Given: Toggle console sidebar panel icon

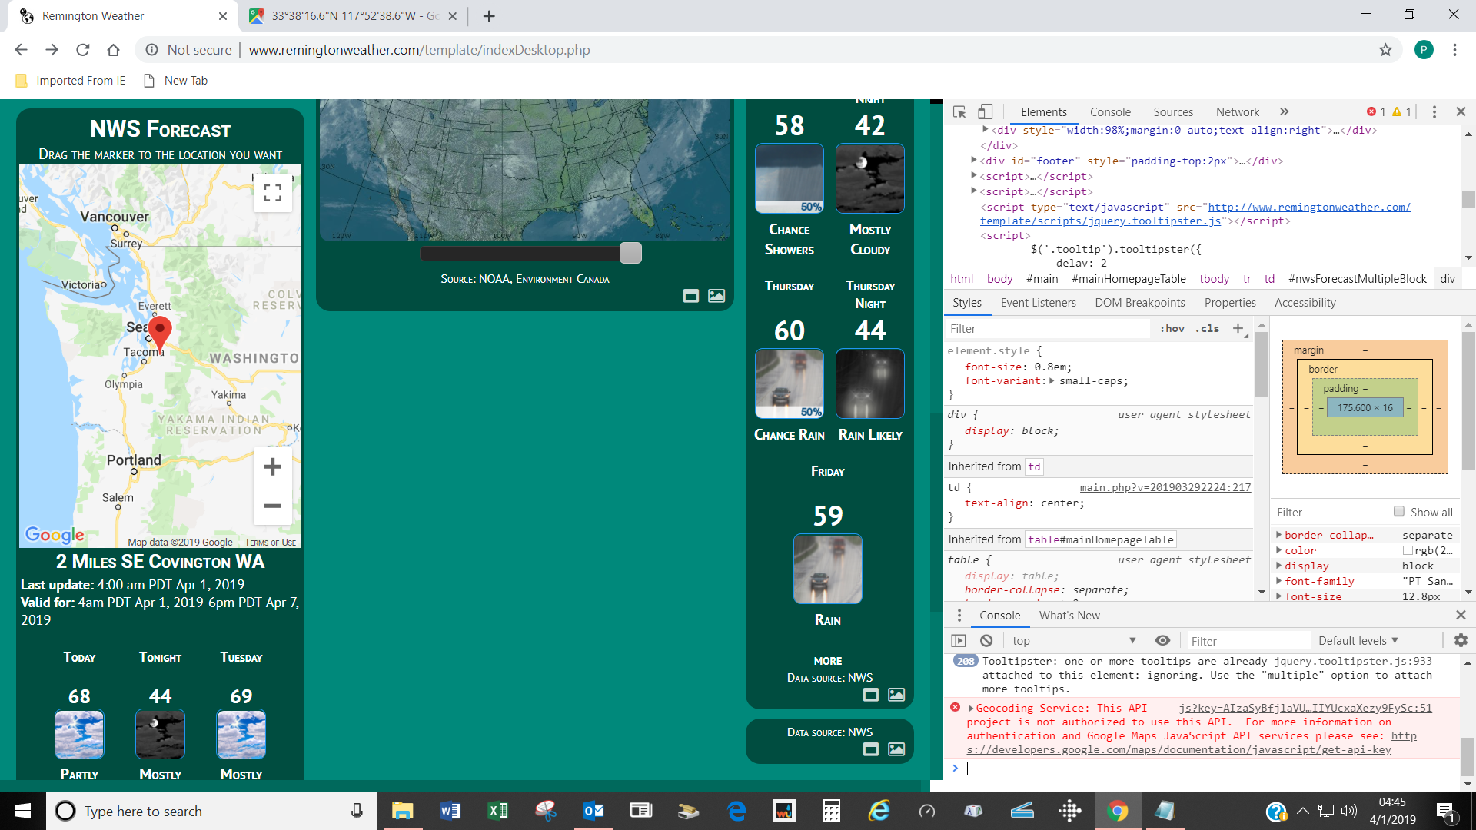Looking at the screenshot, I should (x=959, y=641).
